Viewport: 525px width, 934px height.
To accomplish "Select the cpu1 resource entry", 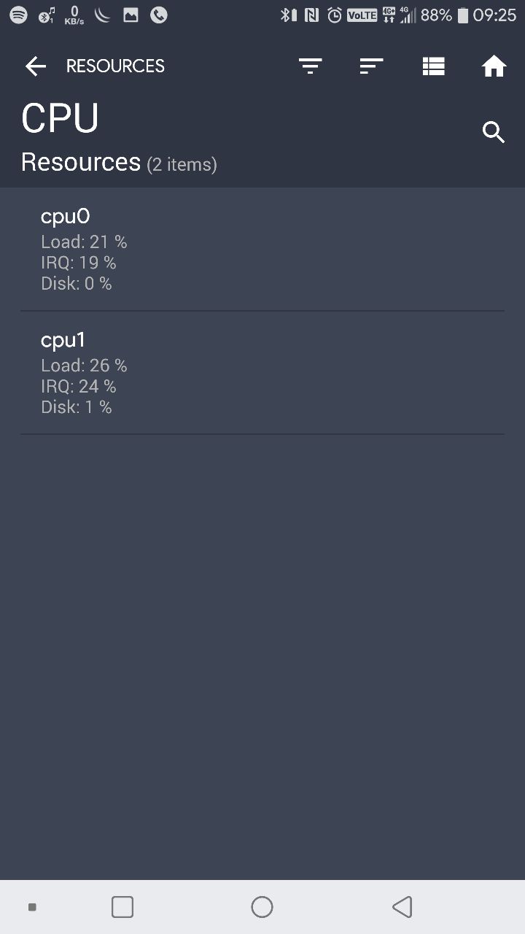I will pyautogui.click(x=262, y=372).
